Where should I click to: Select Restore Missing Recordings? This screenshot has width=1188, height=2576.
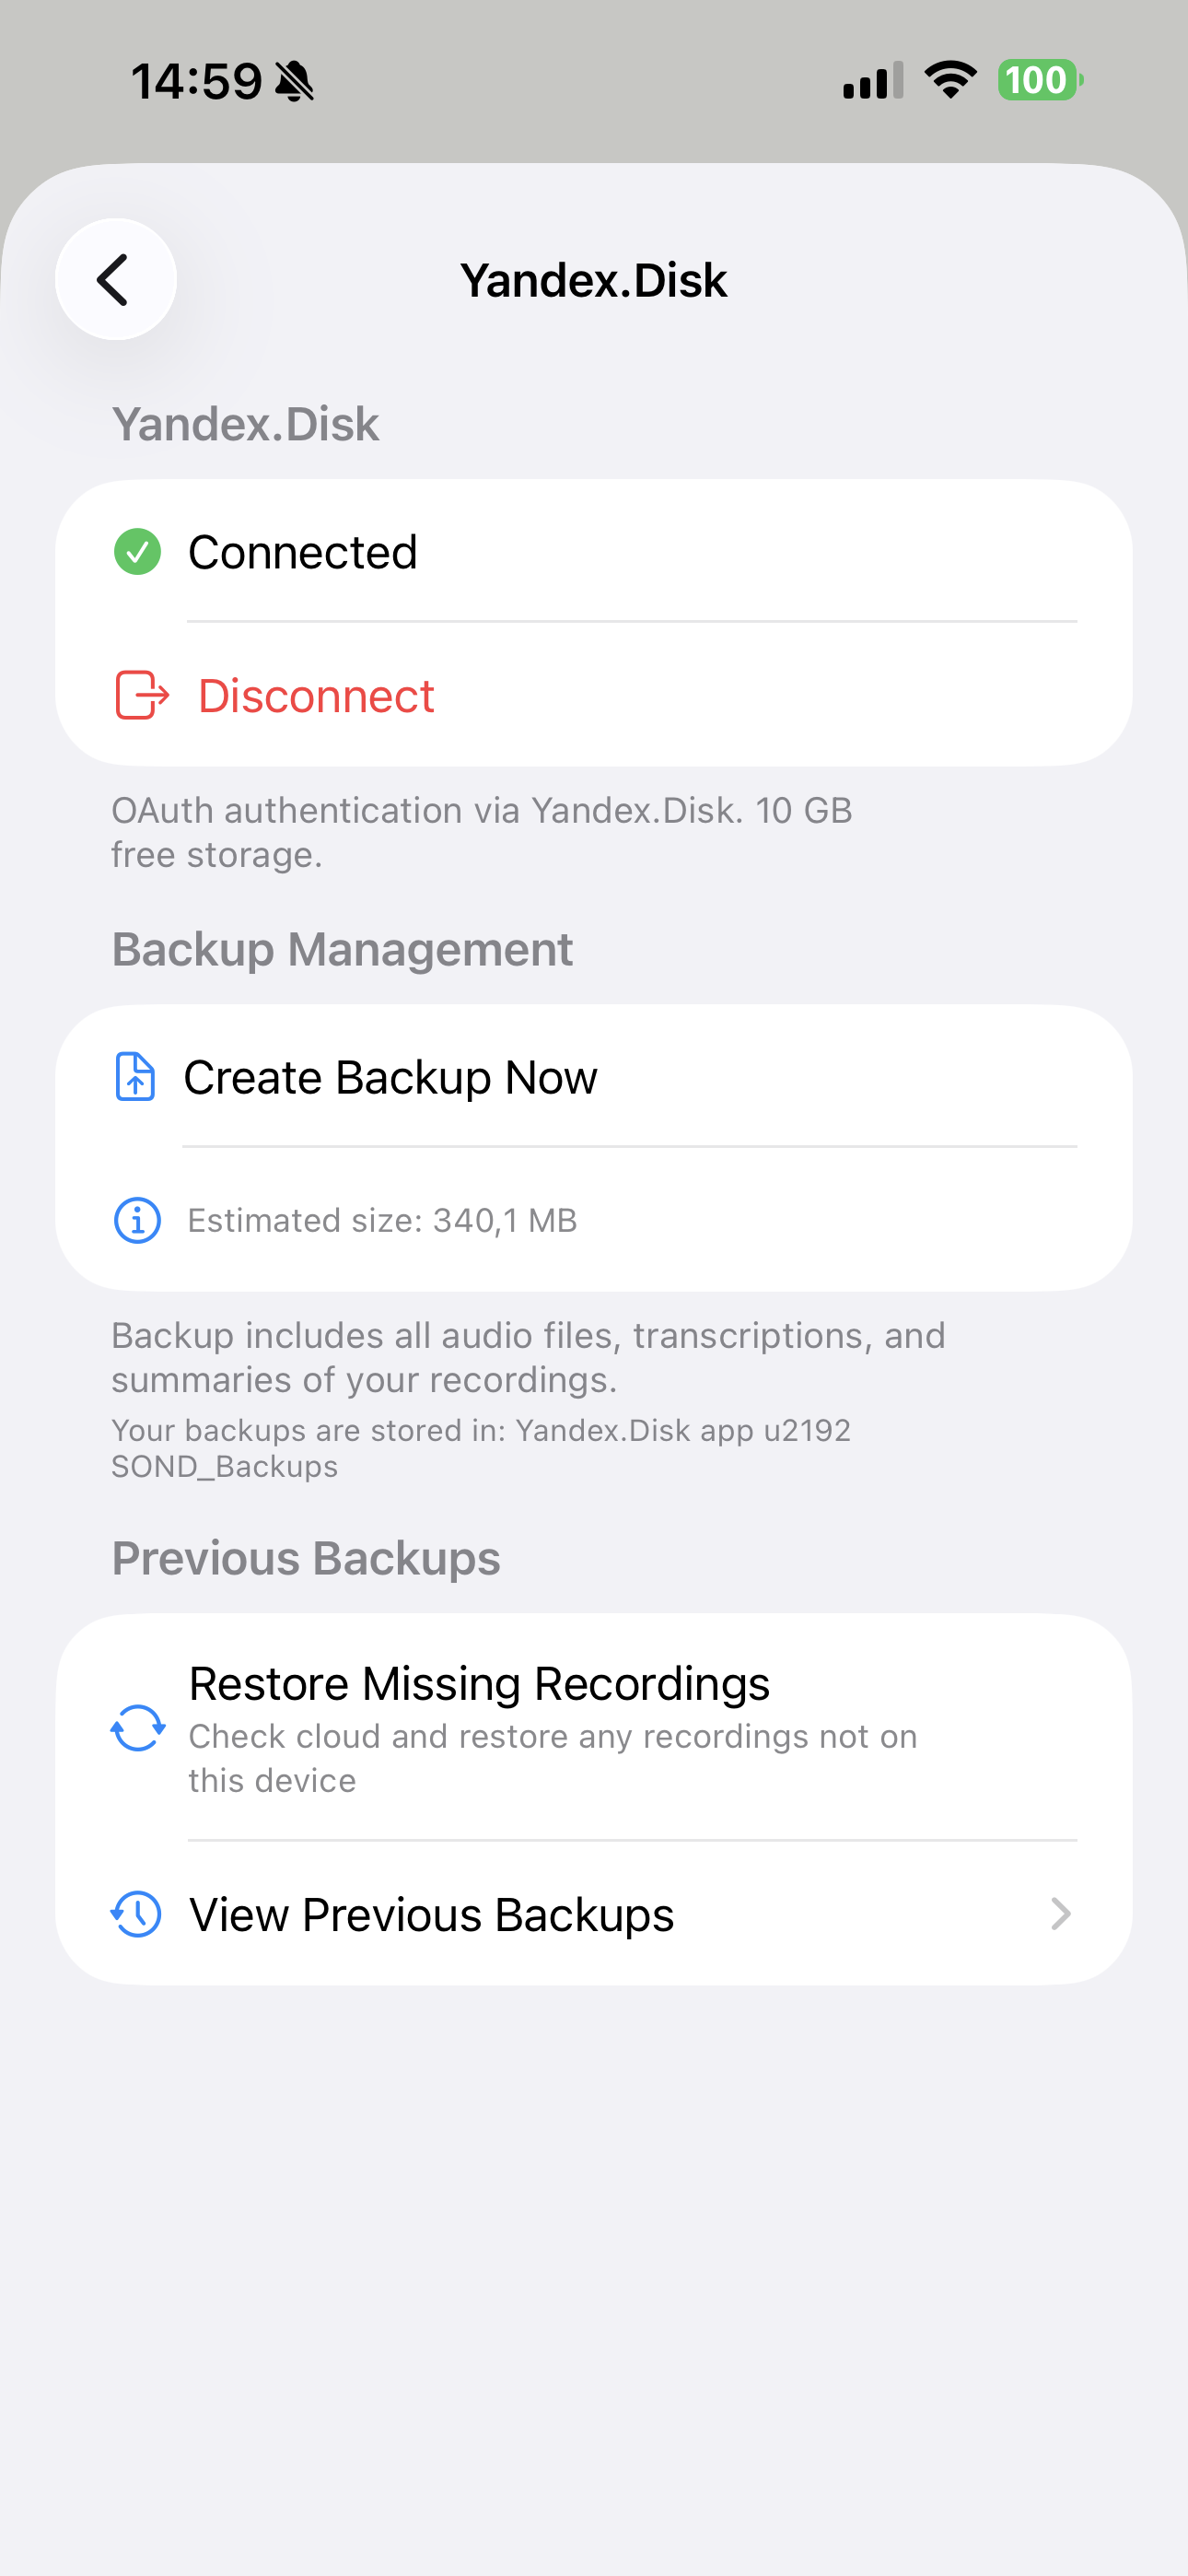pyautogui.click(x=479, y=1684)
